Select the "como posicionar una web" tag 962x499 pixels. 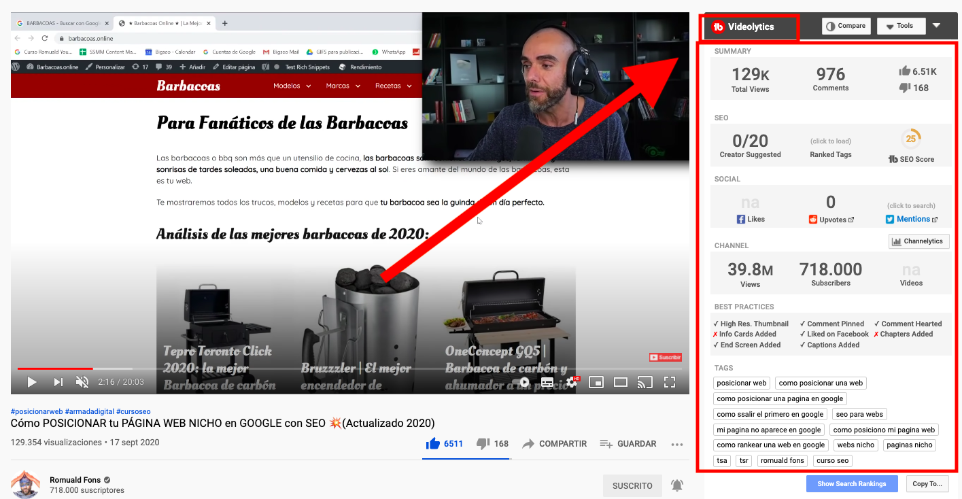pyautogui.click(x=821, y=383)
